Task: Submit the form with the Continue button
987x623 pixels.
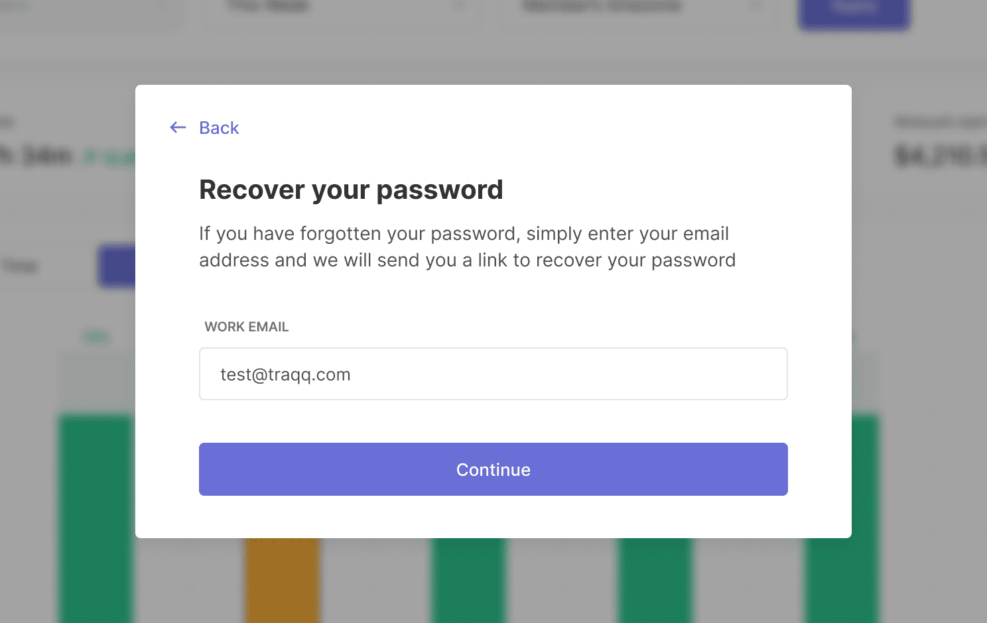Action: (x=493, y=469)
